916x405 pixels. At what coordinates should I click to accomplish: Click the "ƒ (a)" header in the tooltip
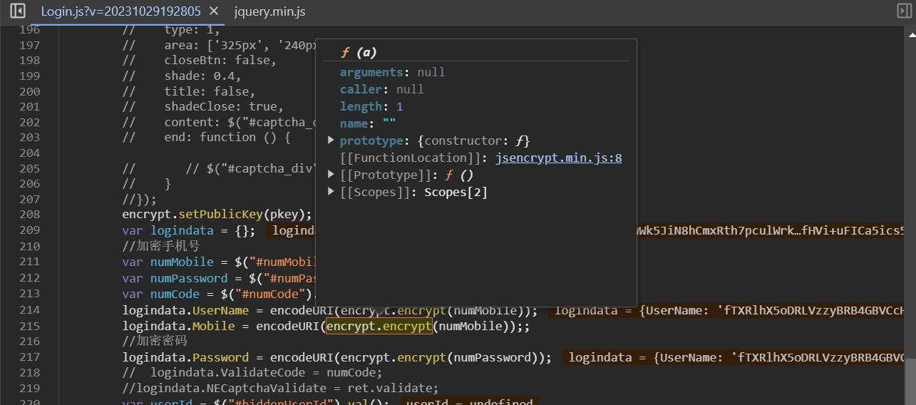359,52
